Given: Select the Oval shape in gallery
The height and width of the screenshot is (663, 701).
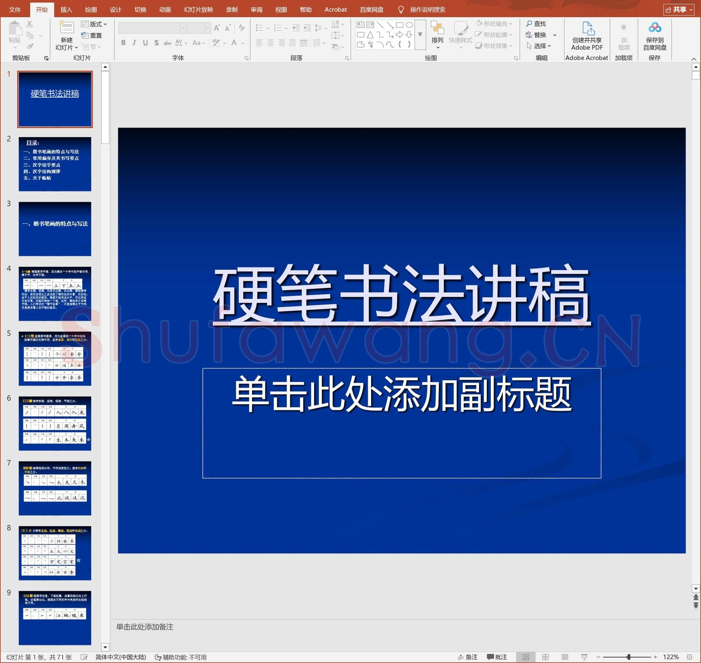Looking at the screenshot, I should pyautogui.click(x=409, y=25).
